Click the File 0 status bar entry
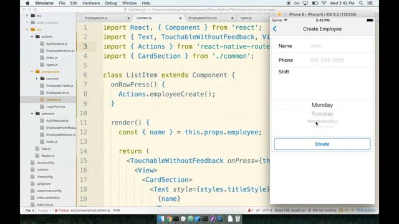 [29, 210]
